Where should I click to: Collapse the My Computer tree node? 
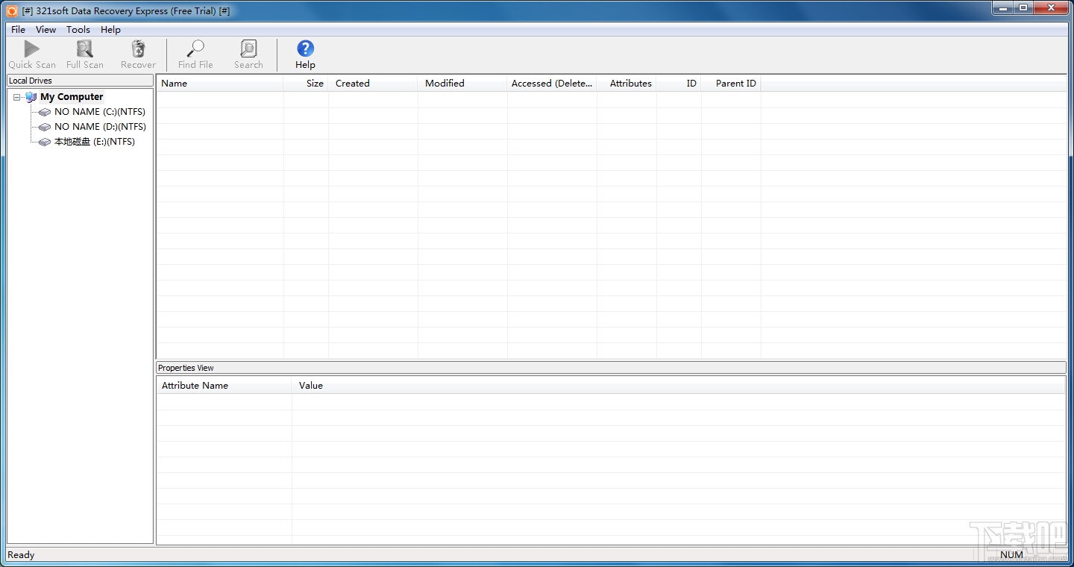(17, 97)
